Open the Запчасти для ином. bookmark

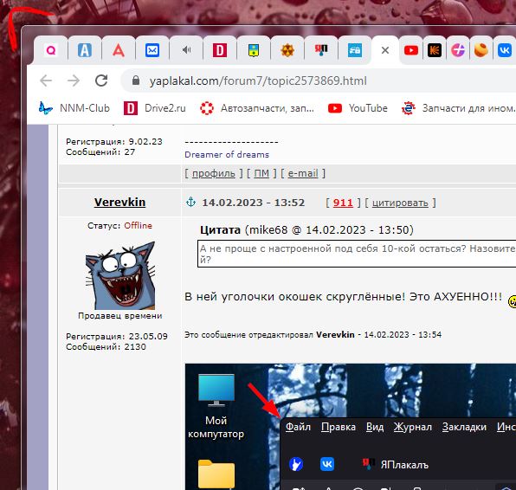(x=458, y=108)
